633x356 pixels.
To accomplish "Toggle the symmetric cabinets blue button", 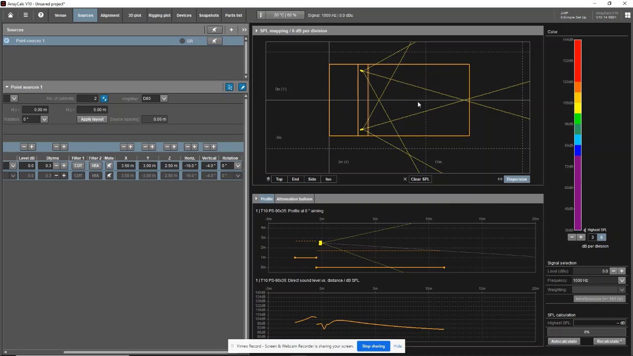I will (x=104, y=98).
